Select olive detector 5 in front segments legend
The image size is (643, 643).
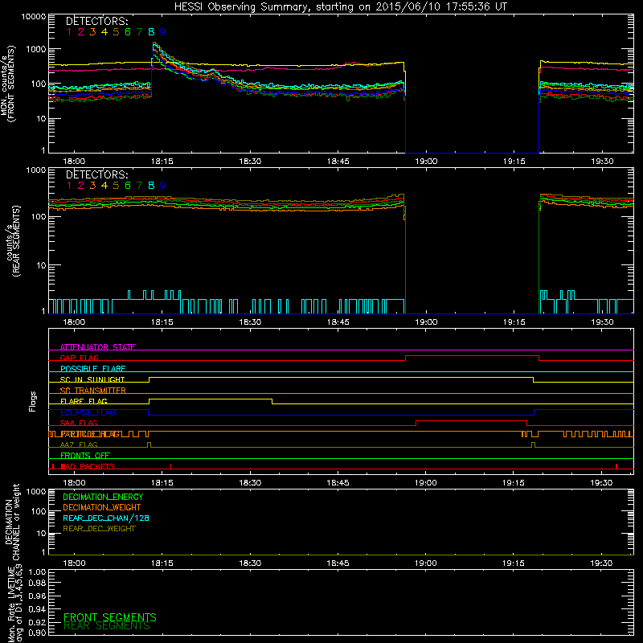pos(116,32)
